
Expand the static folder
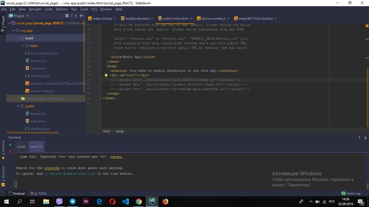tap(23, 46)
